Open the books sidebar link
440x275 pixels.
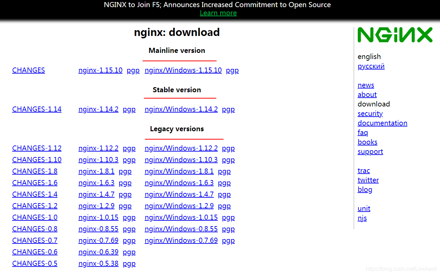(x=367, y=142)
